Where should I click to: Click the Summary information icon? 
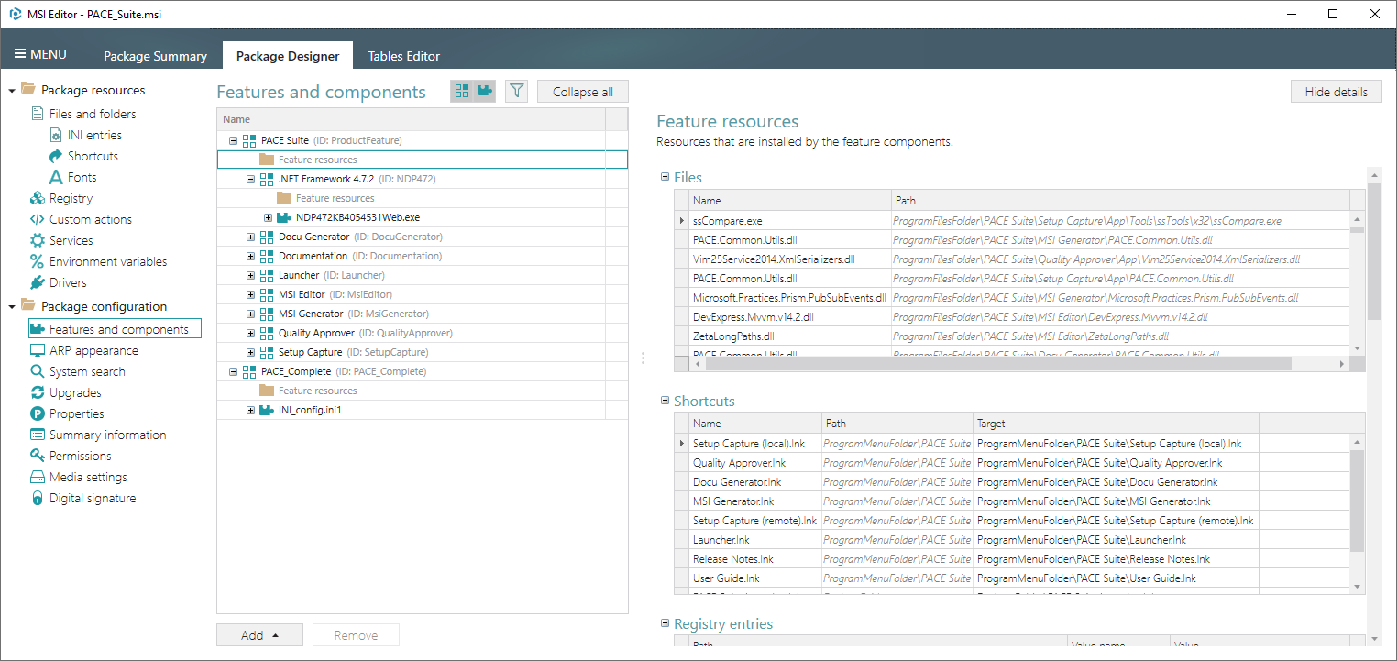tap(38, 435)
